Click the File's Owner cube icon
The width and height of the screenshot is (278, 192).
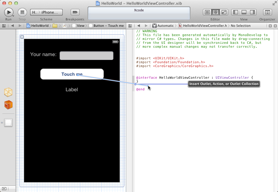pyautogui.click(x=8, y=92)
